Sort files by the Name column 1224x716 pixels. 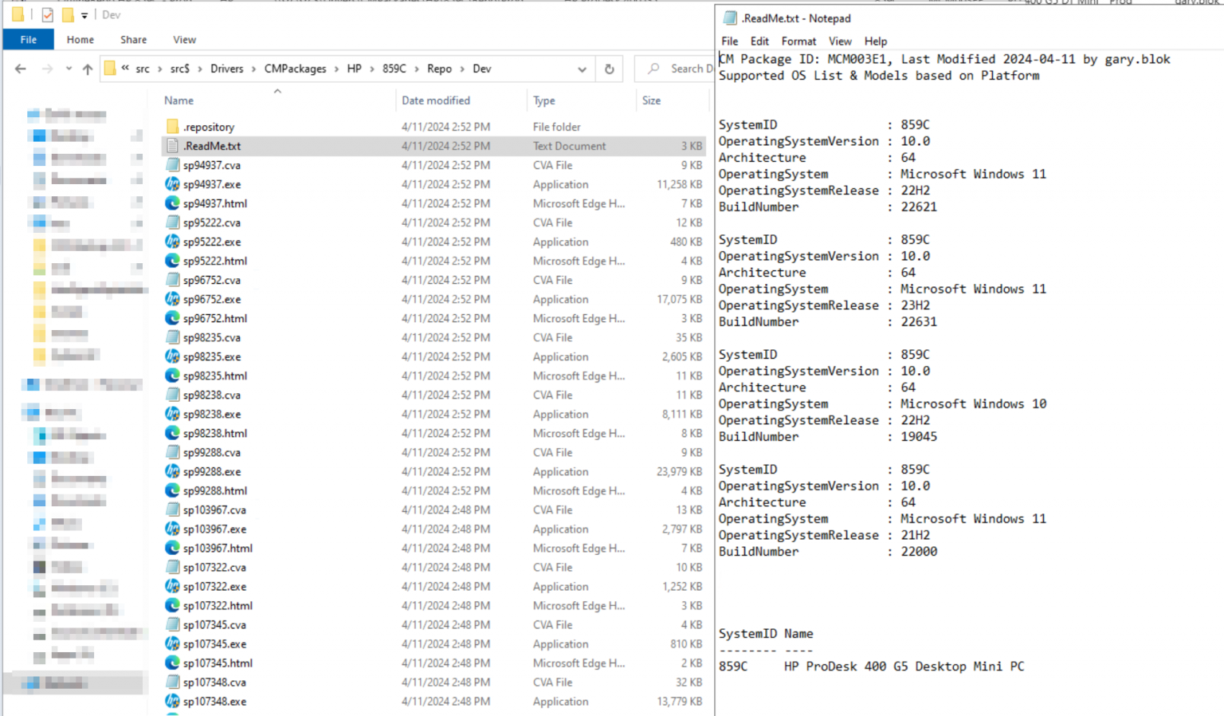pos(178,100)
